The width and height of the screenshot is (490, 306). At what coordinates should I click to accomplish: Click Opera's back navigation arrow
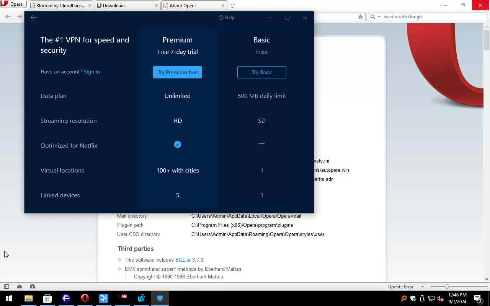(8, 17)
